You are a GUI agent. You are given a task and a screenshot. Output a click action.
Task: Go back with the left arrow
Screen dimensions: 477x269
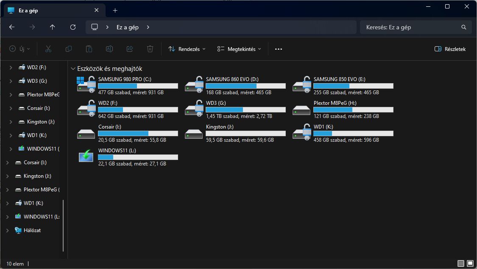coord(12,27)
